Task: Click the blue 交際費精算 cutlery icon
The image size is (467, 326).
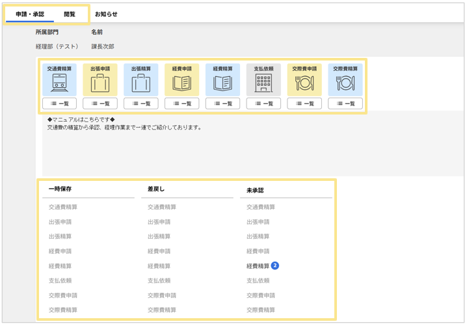Action: [x=345, y=80]
